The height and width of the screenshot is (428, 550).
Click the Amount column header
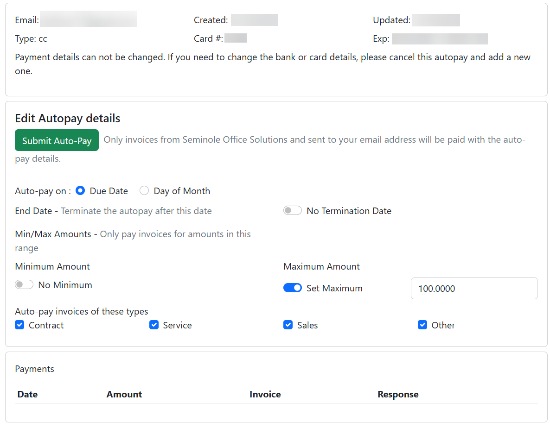(124, 394)
